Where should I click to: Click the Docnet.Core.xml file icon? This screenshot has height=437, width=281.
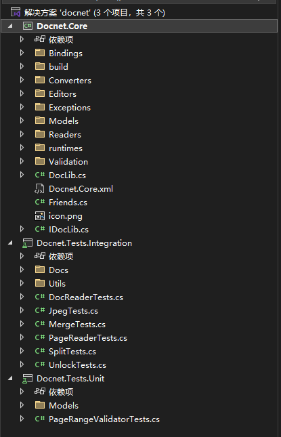click(x=39, y=189)
